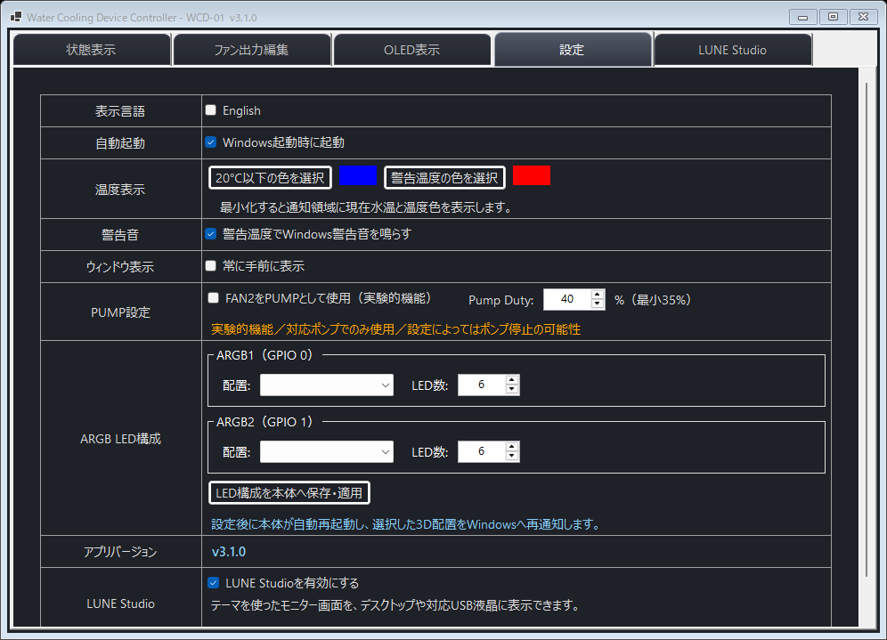Open the ARGB1 配置 dropdown
The height and width of the screenshot is (640, 887).
click(x=327, y=385)
